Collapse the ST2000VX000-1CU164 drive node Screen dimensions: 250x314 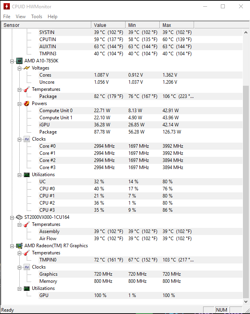click(x=12, y=218)
